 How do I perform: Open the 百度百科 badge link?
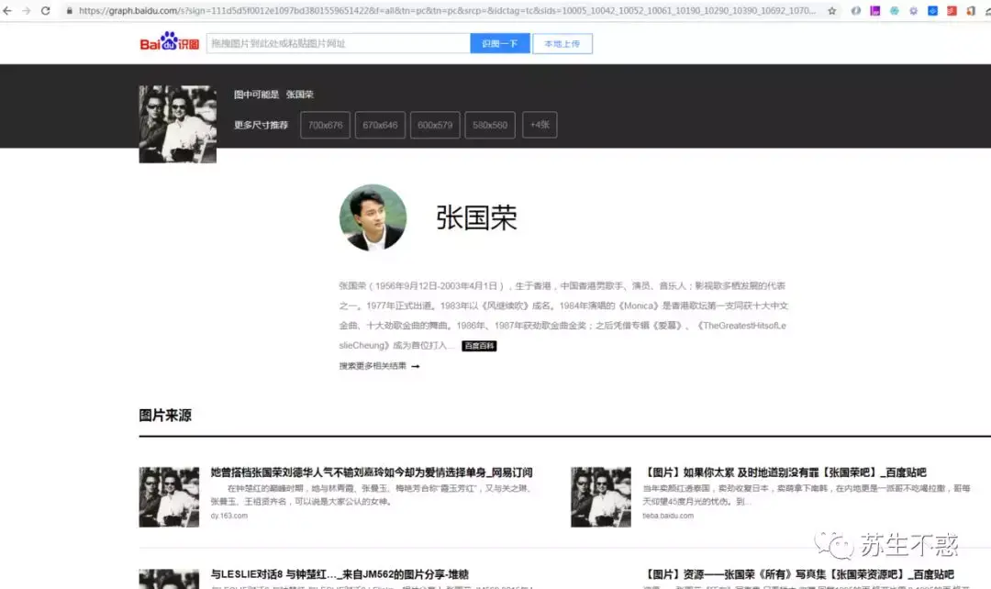tap(479, 346)
